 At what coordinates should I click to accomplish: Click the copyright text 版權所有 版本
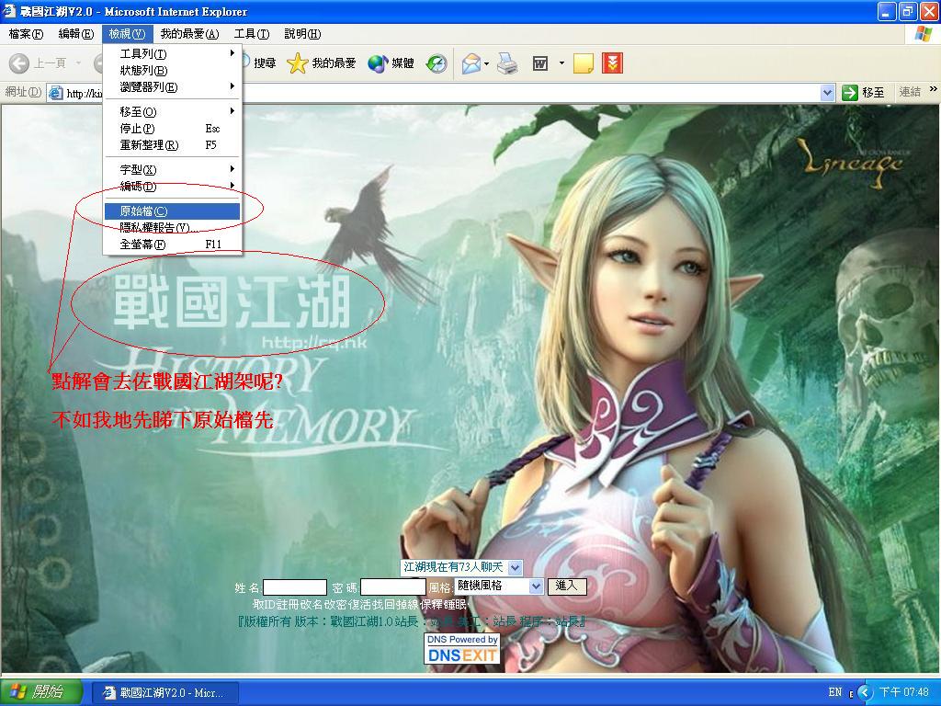click(x=411, y=621)
